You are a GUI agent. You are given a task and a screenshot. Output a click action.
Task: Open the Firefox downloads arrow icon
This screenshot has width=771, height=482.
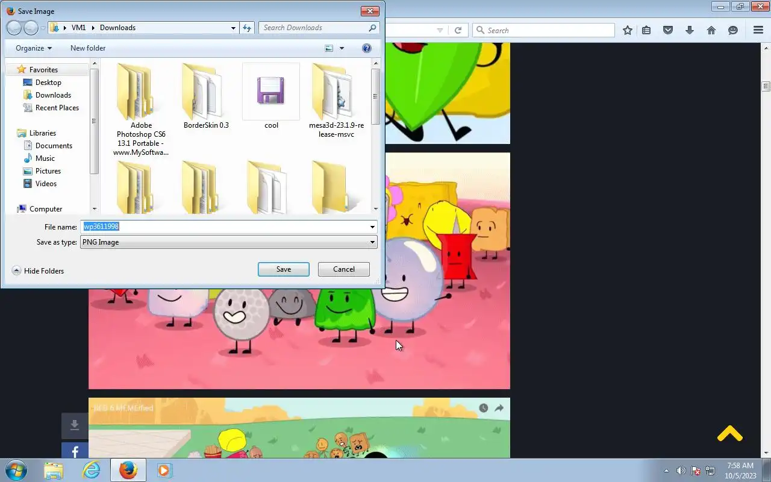coord(690,30)
